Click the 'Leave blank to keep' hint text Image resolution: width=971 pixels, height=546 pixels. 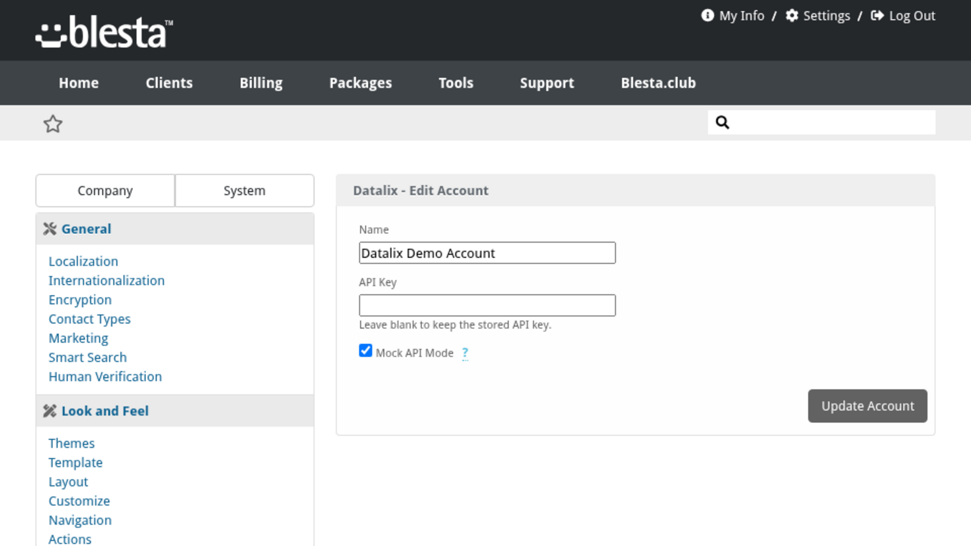455,325
